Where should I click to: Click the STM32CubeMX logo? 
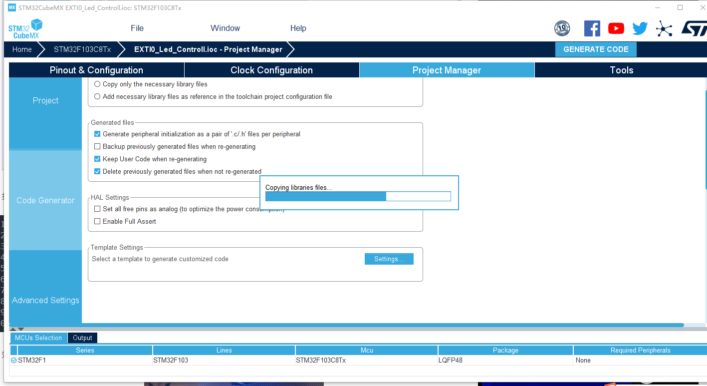(25, 28)
